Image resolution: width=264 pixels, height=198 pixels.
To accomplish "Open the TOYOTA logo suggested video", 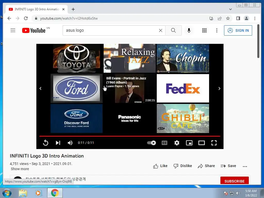I will (x=77, y=58).
